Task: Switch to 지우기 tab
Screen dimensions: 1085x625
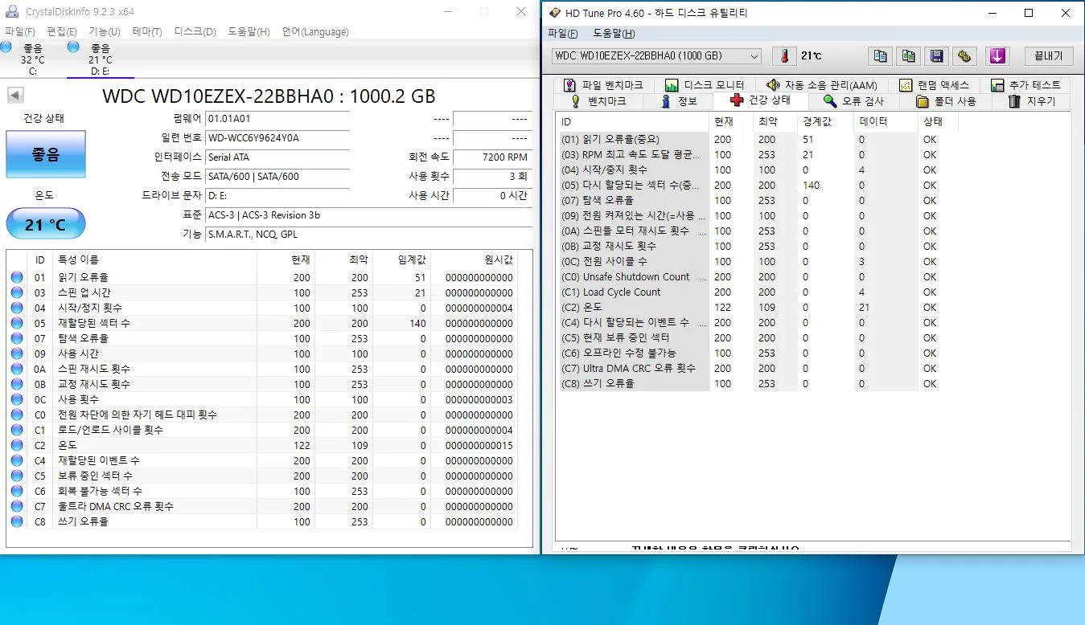Action: [x=1031, y=101]
